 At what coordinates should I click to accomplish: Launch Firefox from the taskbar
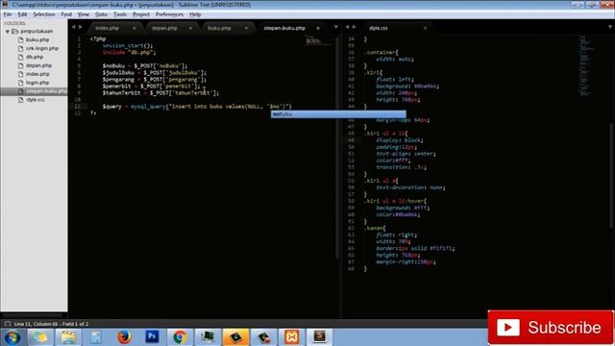[x=124, y=337]
